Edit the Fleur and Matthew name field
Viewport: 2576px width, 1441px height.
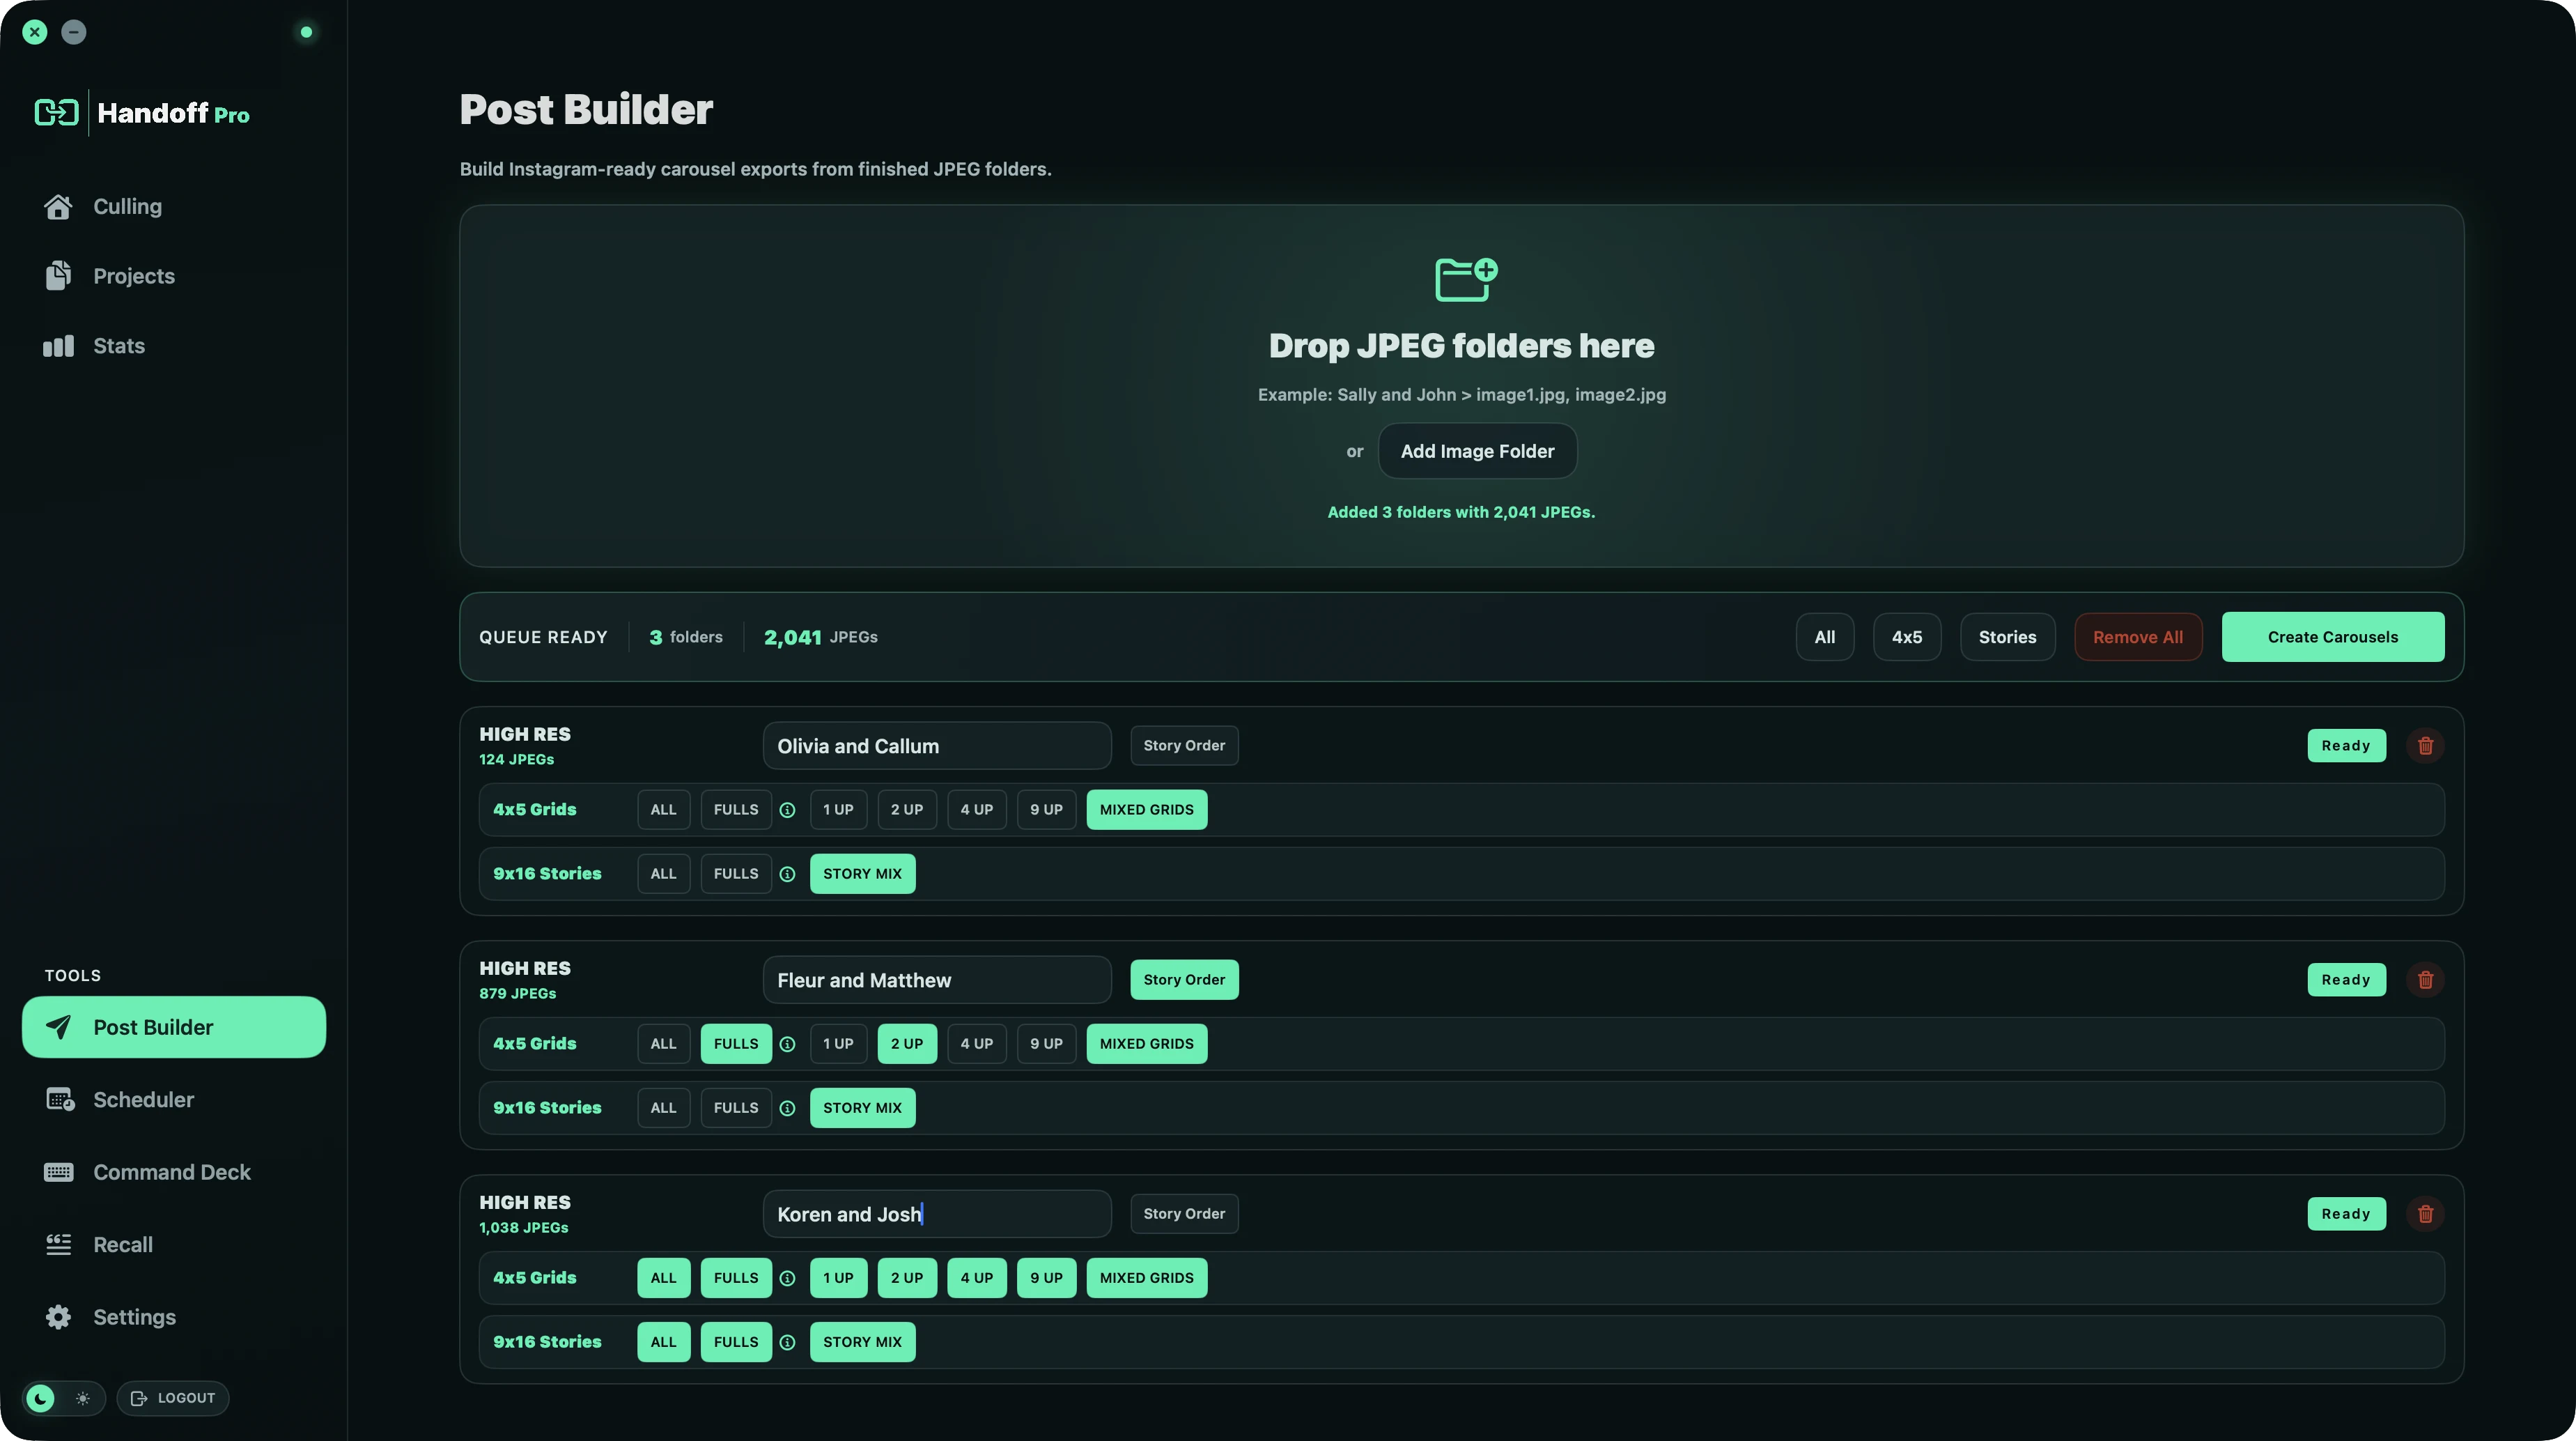point(937,980)
